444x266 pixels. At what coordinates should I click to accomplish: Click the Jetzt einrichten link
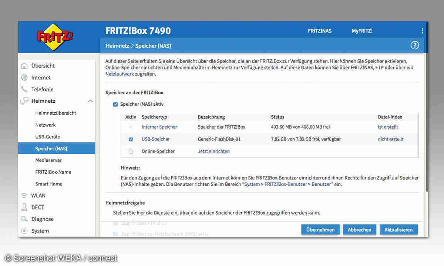click(x=214, y=151)
